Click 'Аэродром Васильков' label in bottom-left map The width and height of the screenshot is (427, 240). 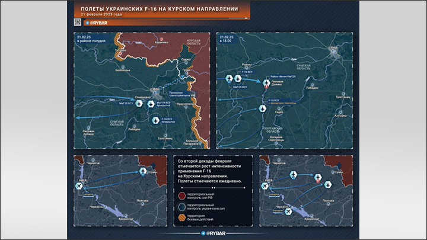[x=88, y=195]
